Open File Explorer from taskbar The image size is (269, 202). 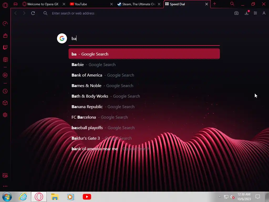pos(55,197)
